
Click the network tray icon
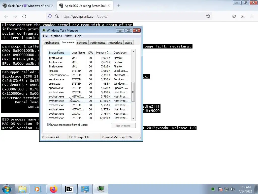click(x=227, y=189)
